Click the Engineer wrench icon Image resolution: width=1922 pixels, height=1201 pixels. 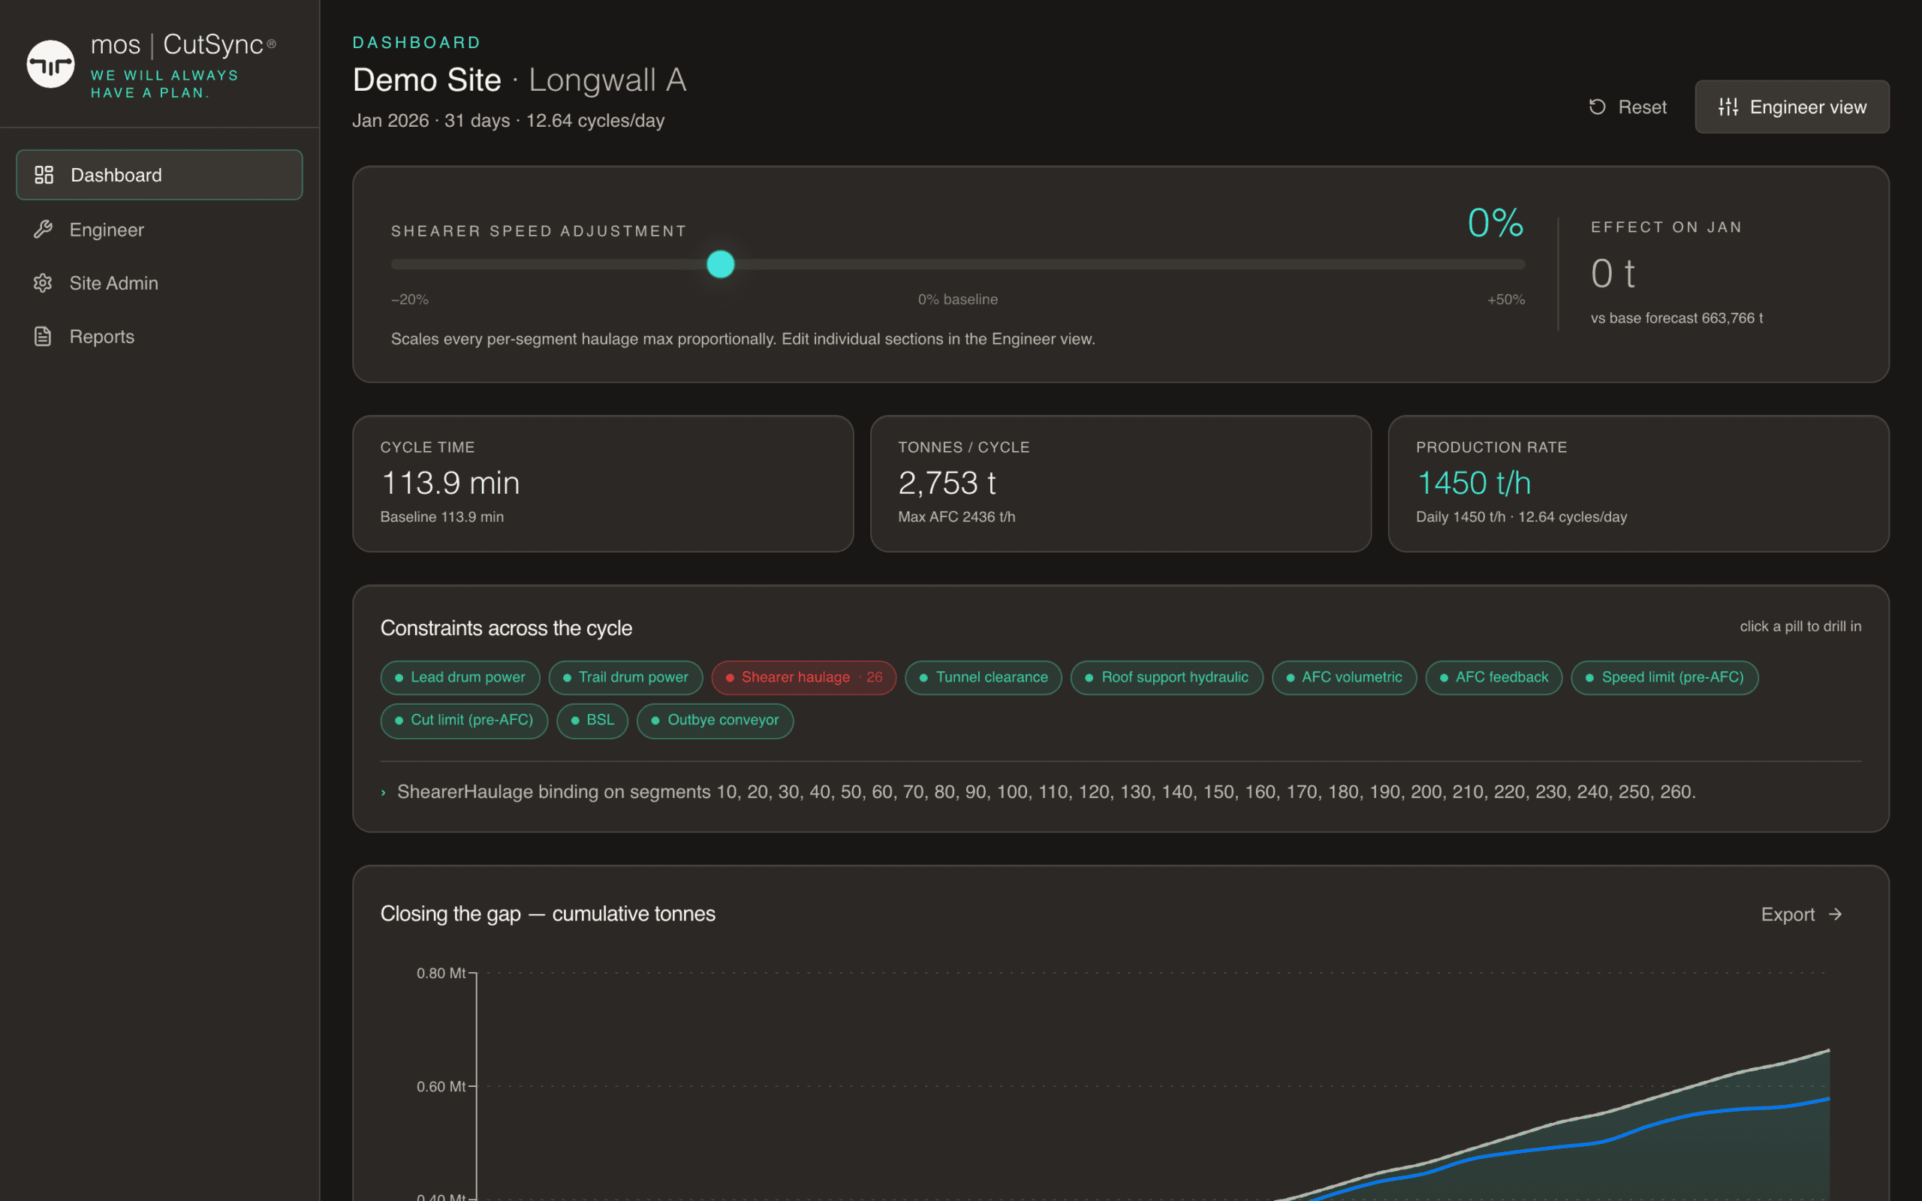click(43, 230)
